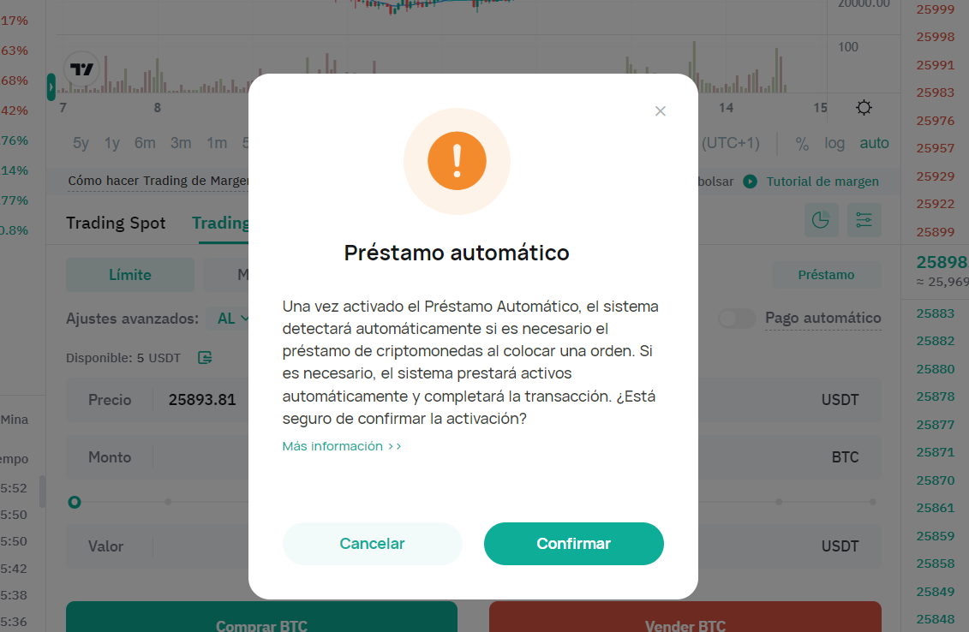Click the pie chart icon button
The image size is (969, 632).
coord(822,220)
